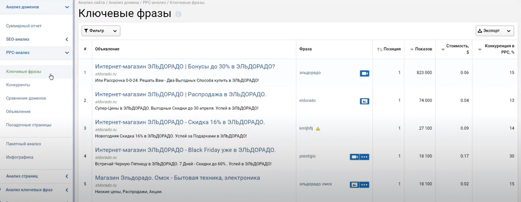Click the competition value '30'

(512, 156)
